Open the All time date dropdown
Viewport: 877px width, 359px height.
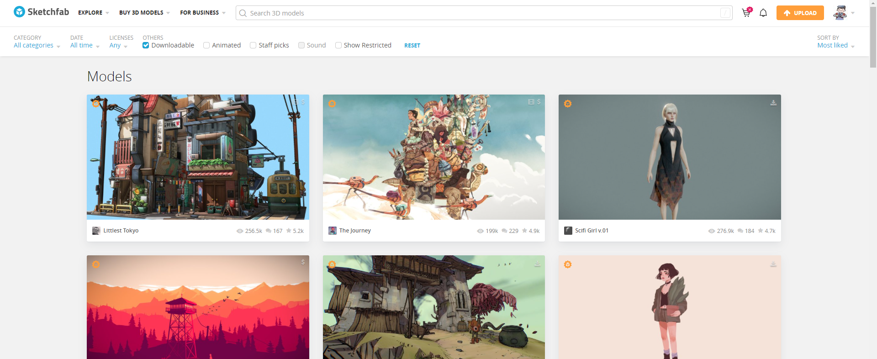coord(85,45)
